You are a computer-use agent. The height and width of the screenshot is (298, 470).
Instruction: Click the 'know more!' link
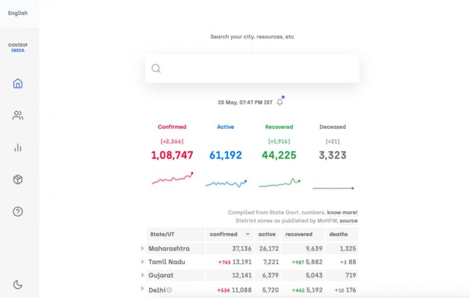[342, 212]
